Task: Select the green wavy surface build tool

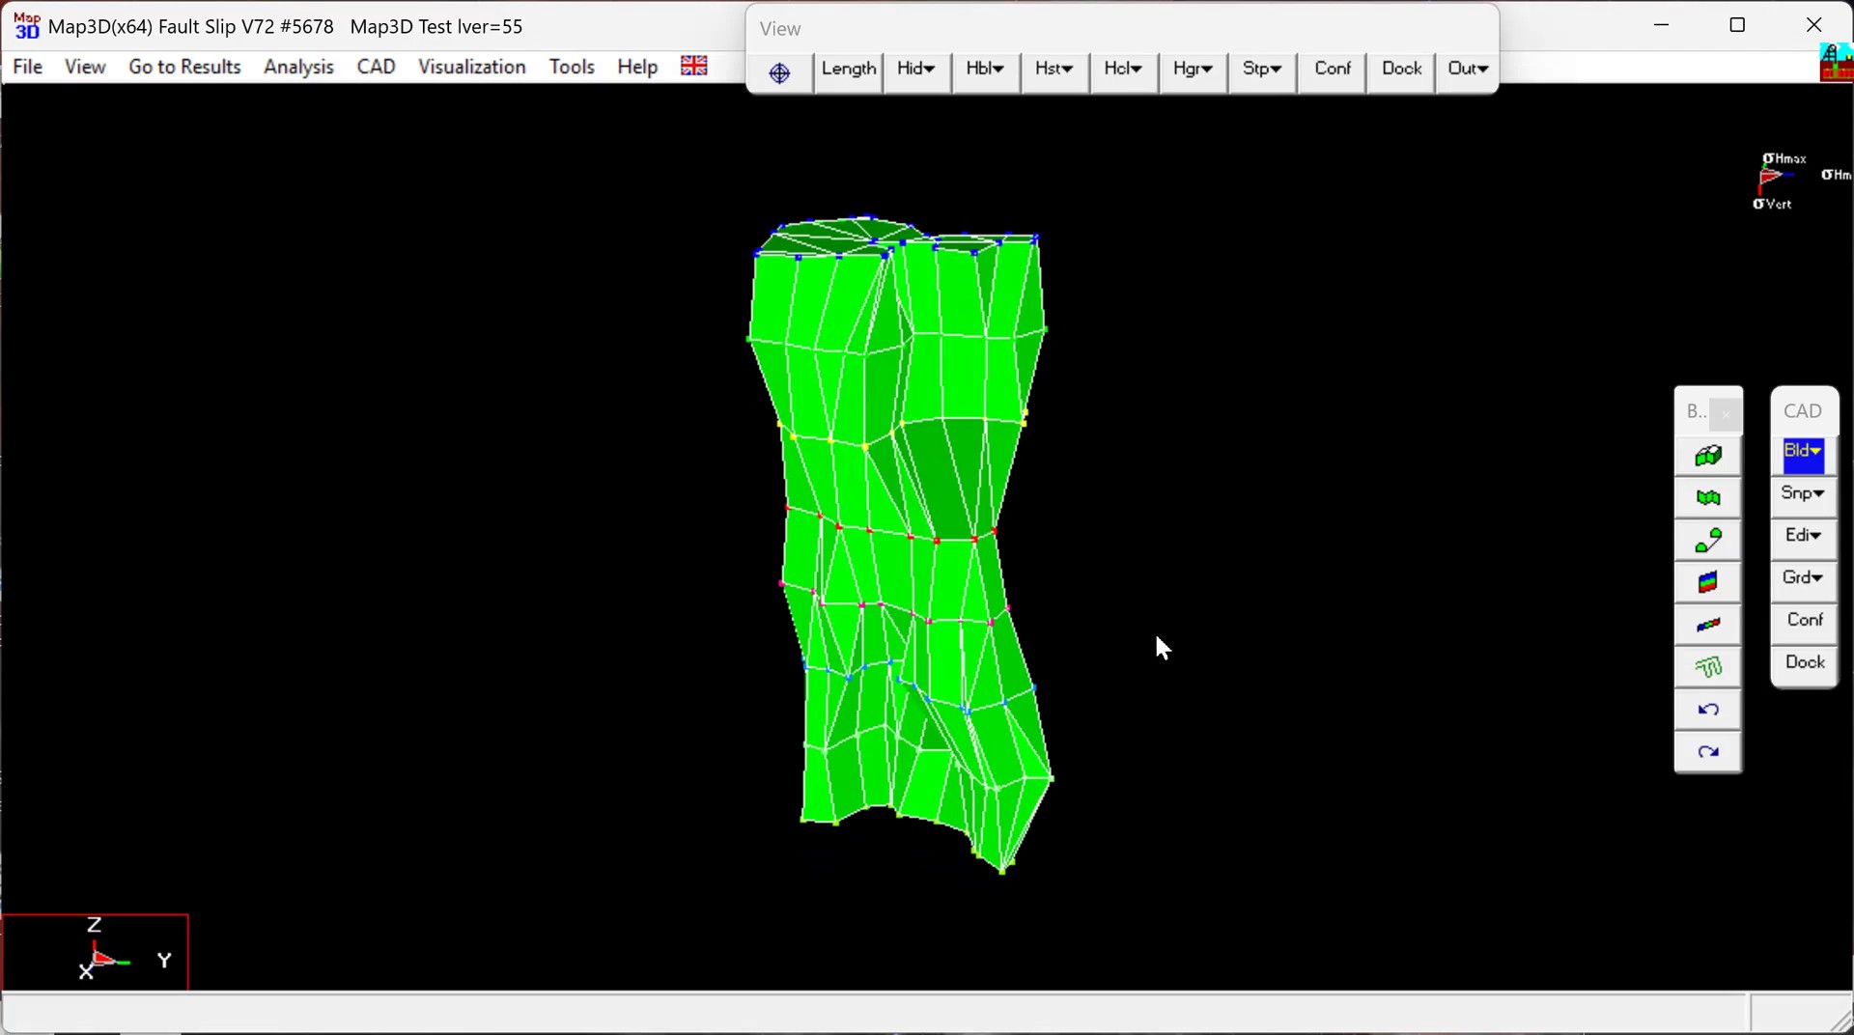Action: point(1707,498)
